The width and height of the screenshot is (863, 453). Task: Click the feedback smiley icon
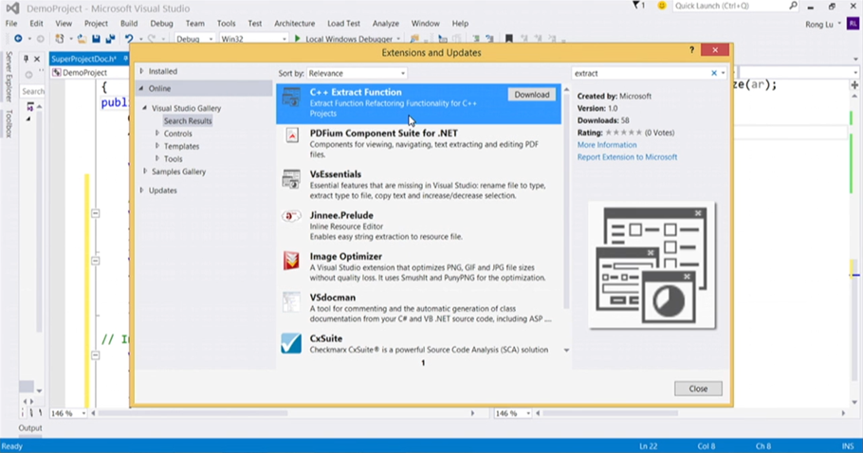[x=662, y=6]
